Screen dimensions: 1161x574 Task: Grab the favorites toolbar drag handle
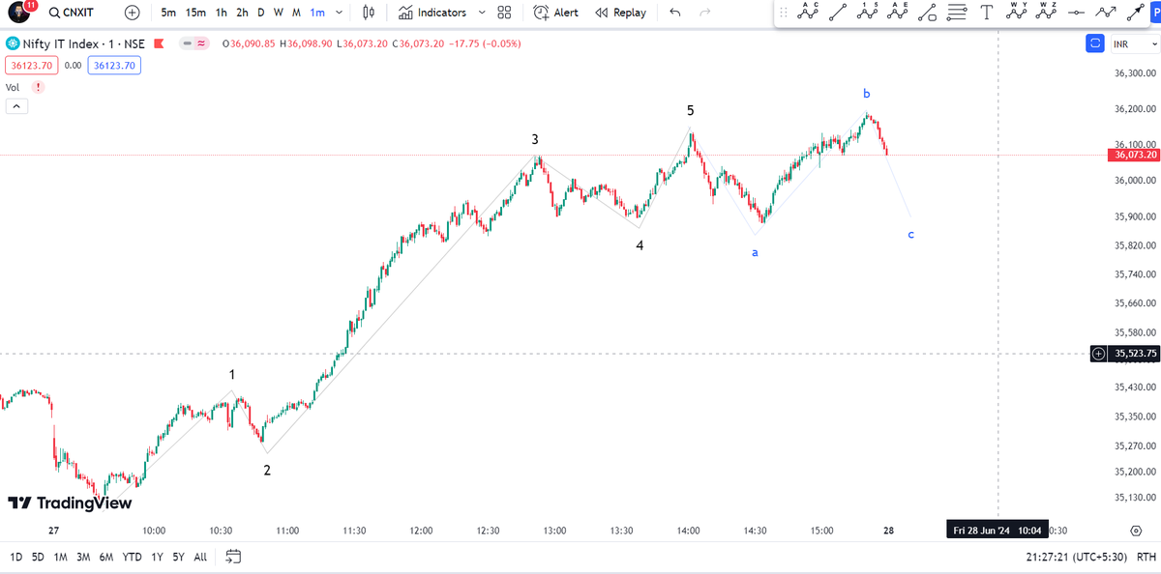tap(786, 13)
